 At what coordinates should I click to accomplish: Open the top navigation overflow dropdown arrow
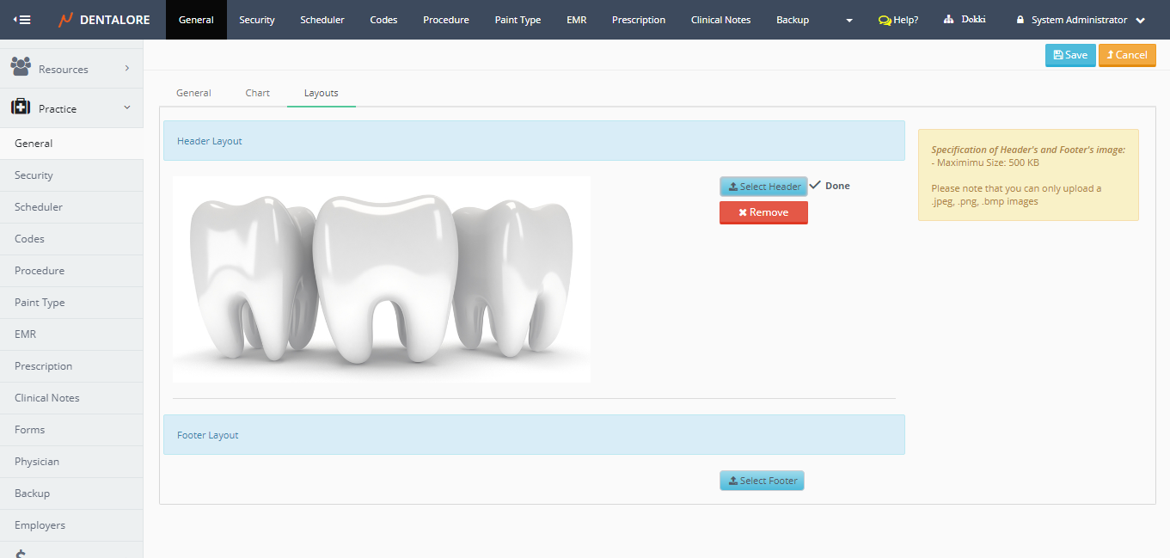[x=849, y=20]
